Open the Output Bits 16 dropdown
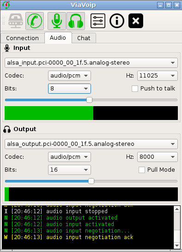 69,170
